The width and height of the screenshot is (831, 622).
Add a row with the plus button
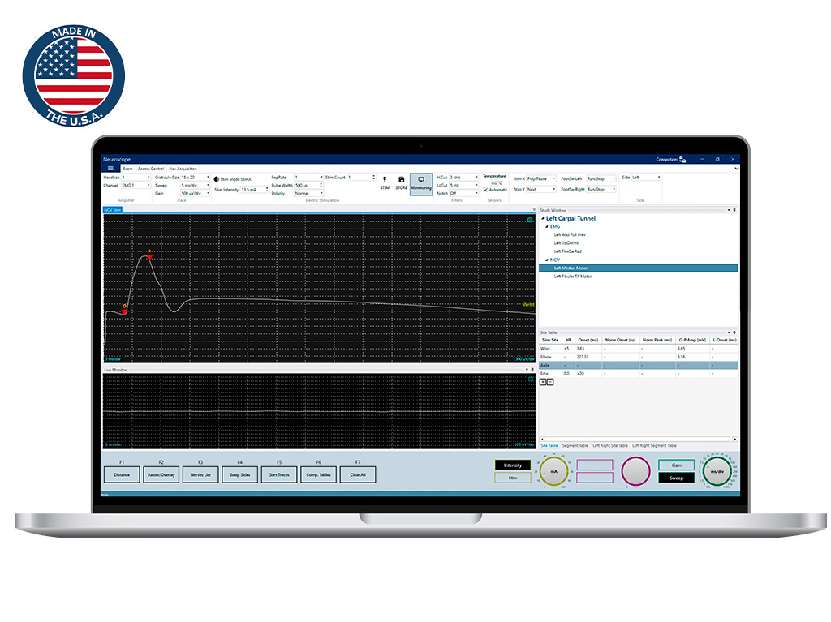pos(543,382)
